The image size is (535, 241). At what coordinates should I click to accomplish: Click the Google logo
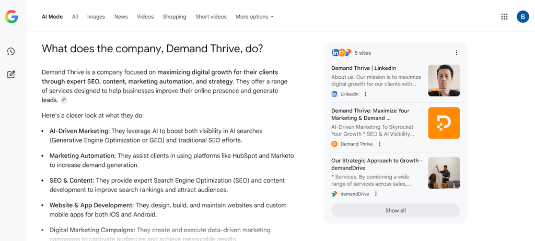coord(11,17)
